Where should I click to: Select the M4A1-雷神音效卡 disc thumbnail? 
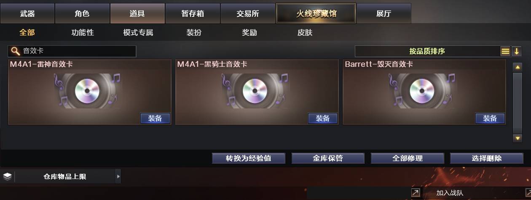(88, 91)
